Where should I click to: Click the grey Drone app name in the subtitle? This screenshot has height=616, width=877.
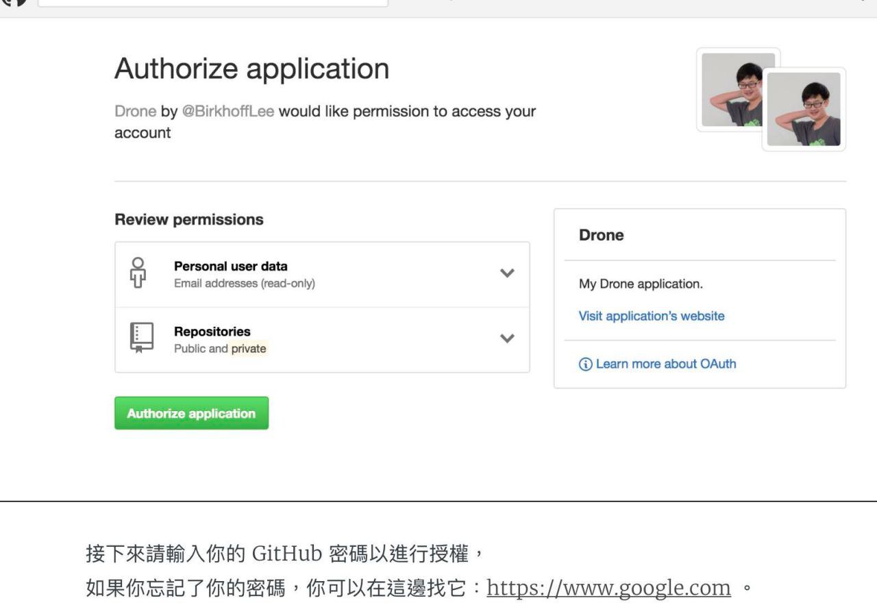tap(135, 111)
